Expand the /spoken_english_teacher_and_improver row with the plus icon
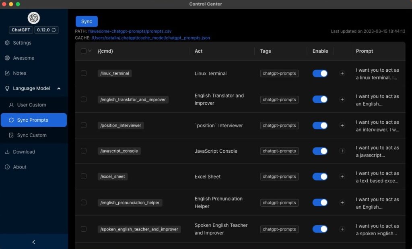412x249 pixels. point(342,229)
